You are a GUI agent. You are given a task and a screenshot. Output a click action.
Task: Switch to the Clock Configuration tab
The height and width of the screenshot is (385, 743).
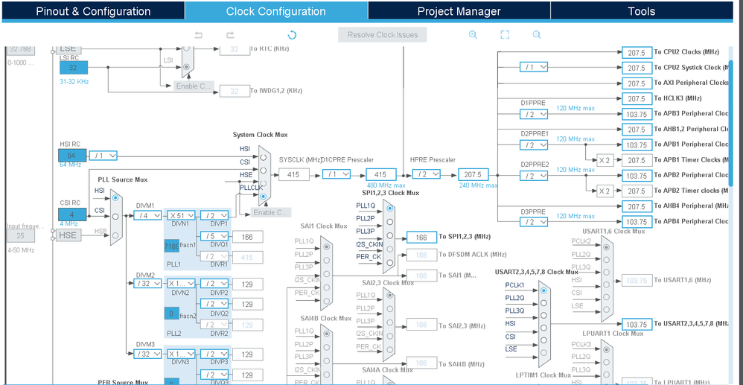pos(275,11)
